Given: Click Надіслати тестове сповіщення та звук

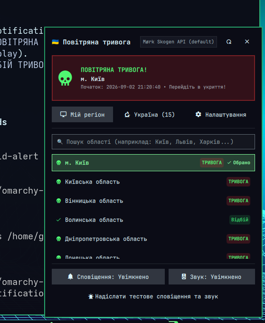Looking at the screenshot, I should [153, 296].
